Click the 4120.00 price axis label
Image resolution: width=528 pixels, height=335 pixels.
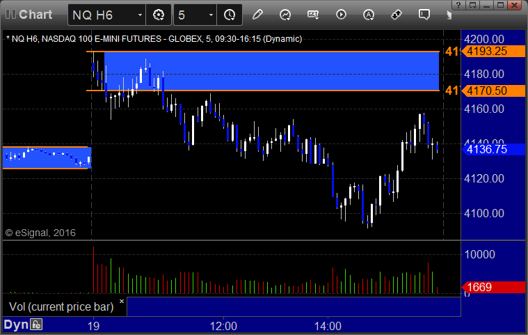coord(484,178)
